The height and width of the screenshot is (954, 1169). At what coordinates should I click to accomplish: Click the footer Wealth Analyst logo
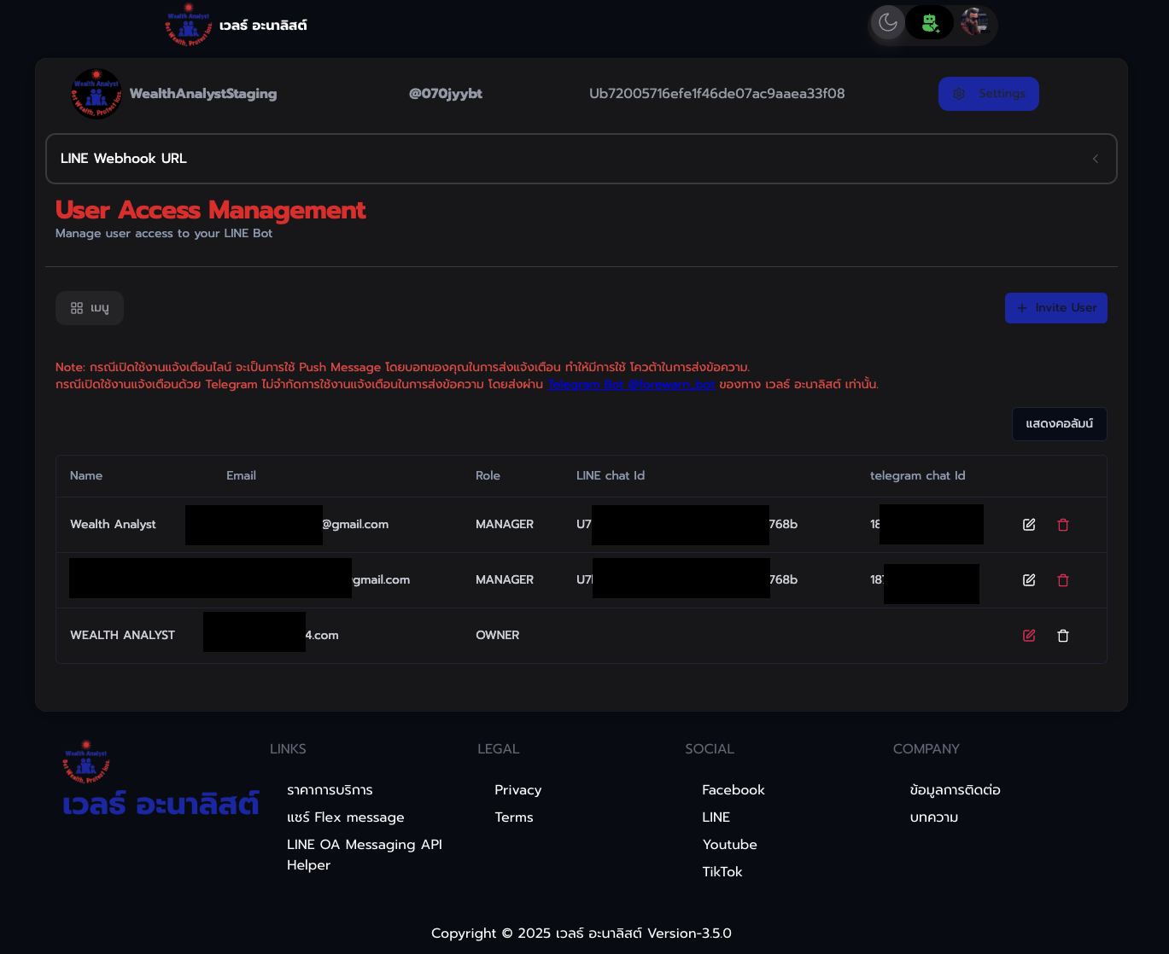click(86, 763)
